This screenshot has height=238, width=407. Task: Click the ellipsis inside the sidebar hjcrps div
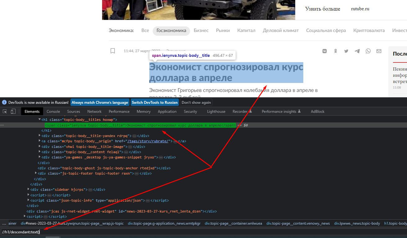pos(90,190)
